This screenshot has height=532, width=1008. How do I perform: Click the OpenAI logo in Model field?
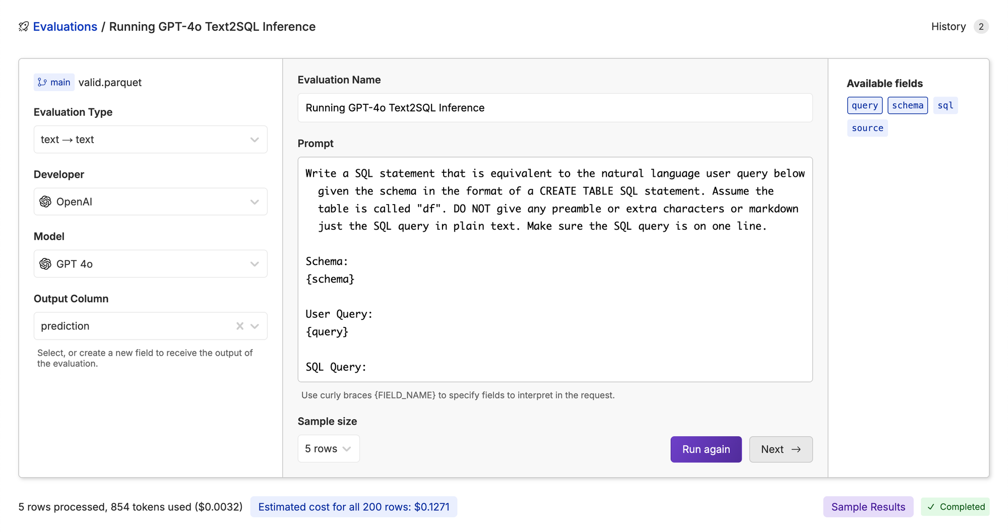point(45,264)
